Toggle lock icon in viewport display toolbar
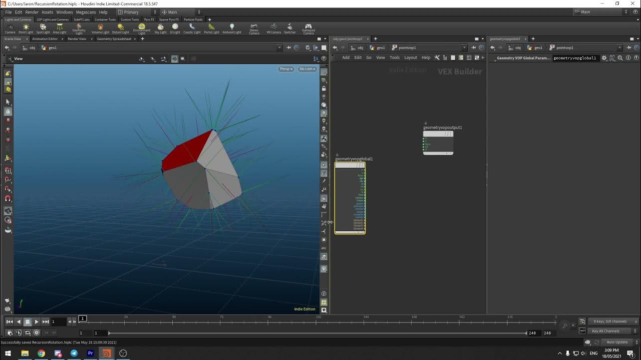Screen dimensions: 641x360 click(324, 88)
